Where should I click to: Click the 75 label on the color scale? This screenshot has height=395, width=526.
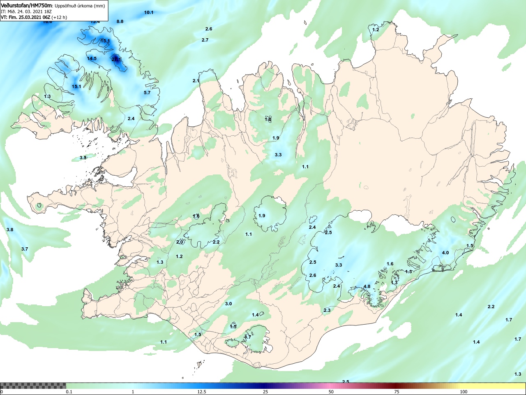[x=397, y=392]
